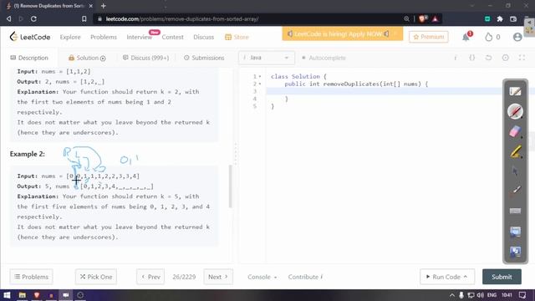The width and height of the screenshot is (535, 301).
Task: Open File Explorer from taskbar
Action: [x=23, y=295]
